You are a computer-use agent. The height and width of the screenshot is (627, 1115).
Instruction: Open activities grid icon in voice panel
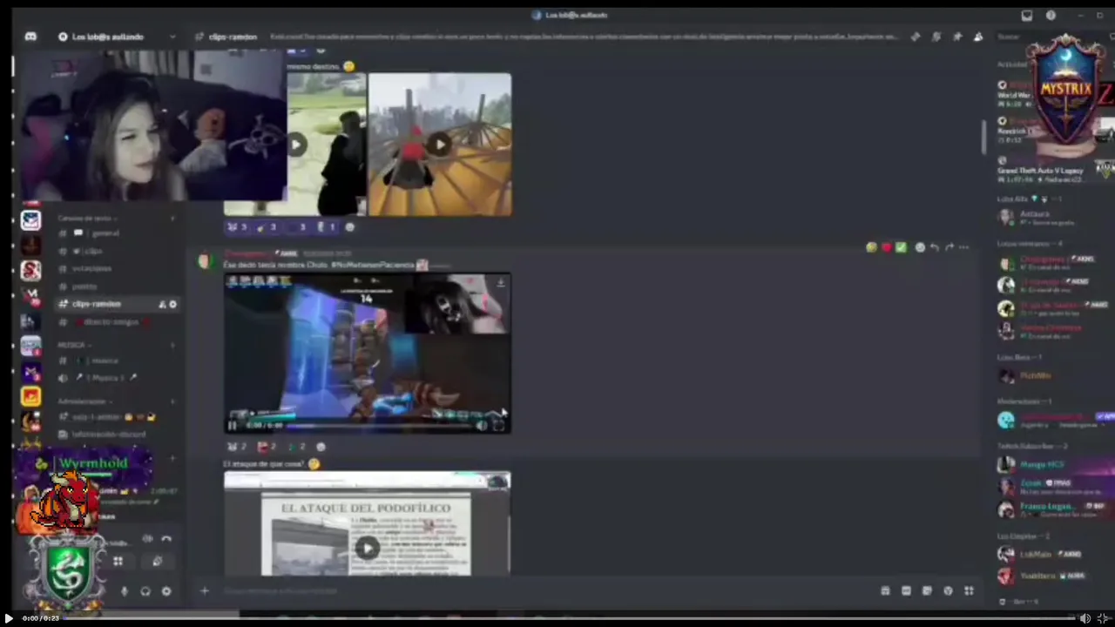coord(118,562)
